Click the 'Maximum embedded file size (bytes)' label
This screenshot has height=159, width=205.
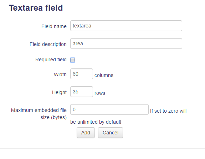(39, 114)
